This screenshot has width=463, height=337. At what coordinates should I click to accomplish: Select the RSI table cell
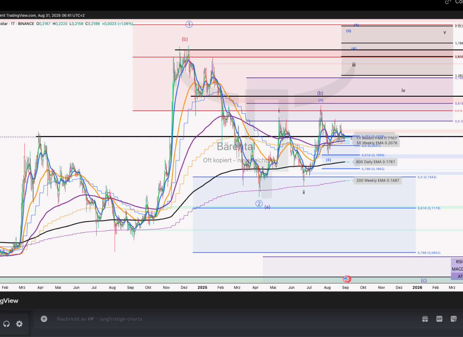(458, 262)
